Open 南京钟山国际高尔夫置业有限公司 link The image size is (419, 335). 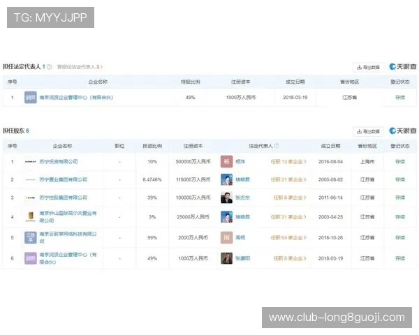[68, 216]
